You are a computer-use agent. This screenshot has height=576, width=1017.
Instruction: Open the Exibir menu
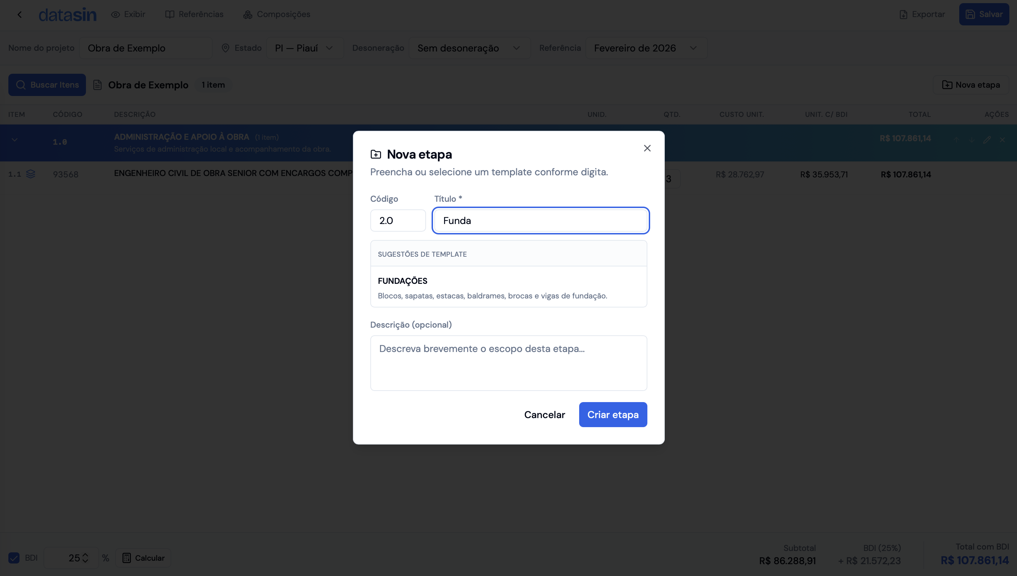[x=128, y=14]
